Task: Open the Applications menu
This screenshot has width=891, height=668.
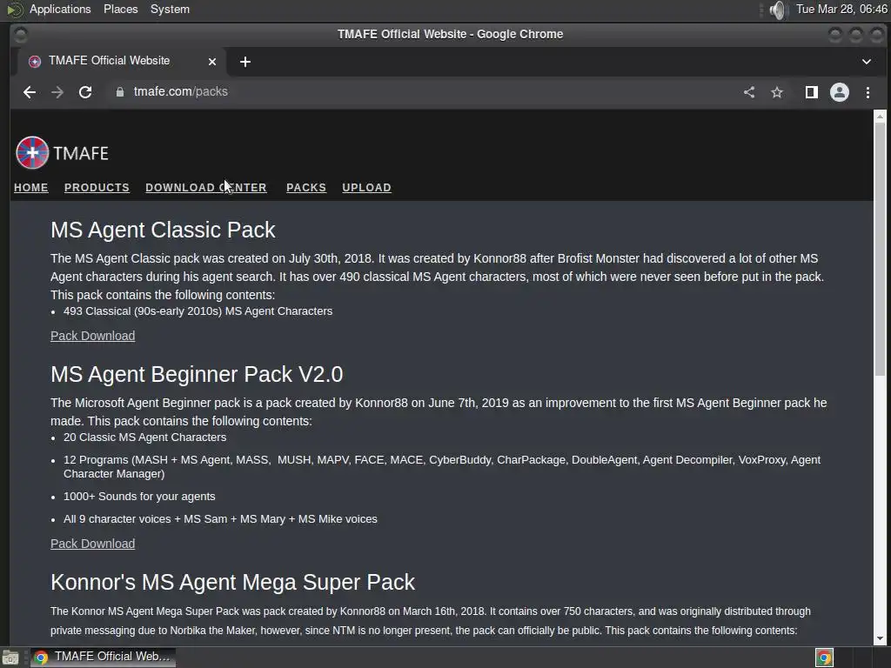Action: [59, 10]
